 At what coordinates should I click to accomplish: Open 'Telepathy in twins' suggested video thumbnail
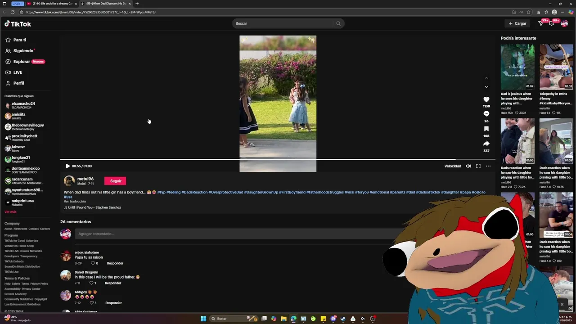tap(556, 66)
